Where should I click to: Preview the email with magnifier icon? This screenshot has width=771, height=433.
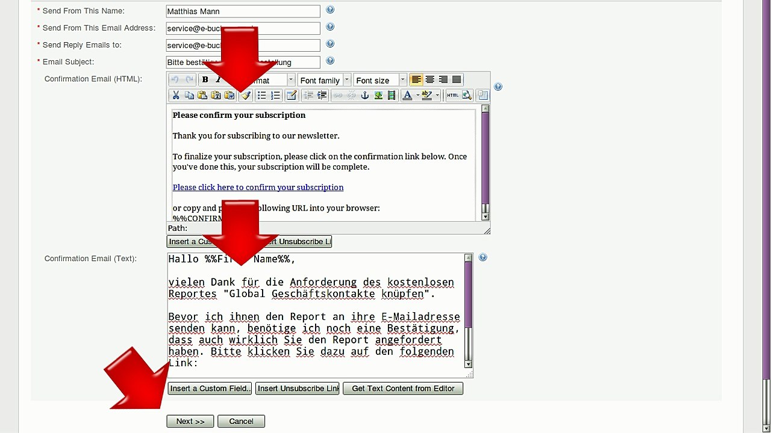pyautogui.click(x=467, y=95)
